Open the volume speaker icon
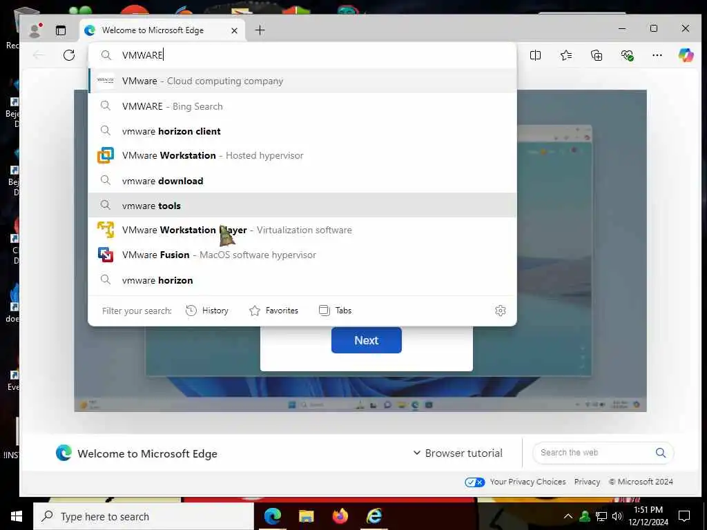 617,516
